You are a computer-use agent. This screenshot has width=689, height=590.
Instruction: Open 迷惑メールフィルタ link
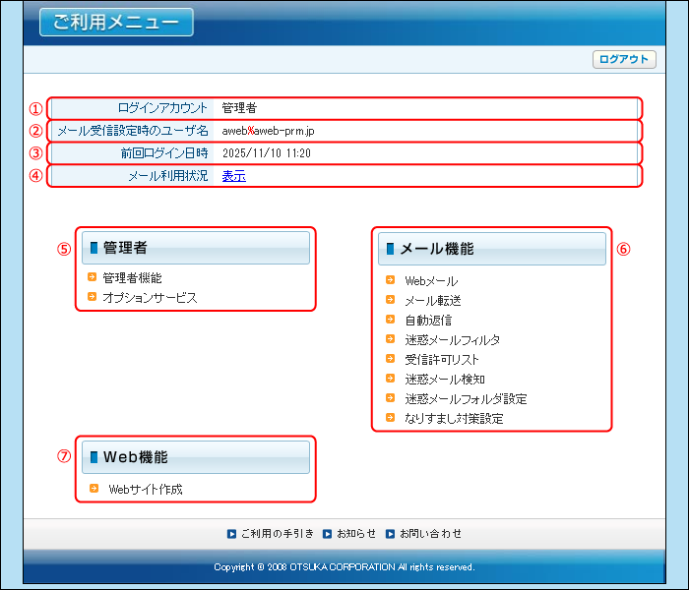click(452, 339)
